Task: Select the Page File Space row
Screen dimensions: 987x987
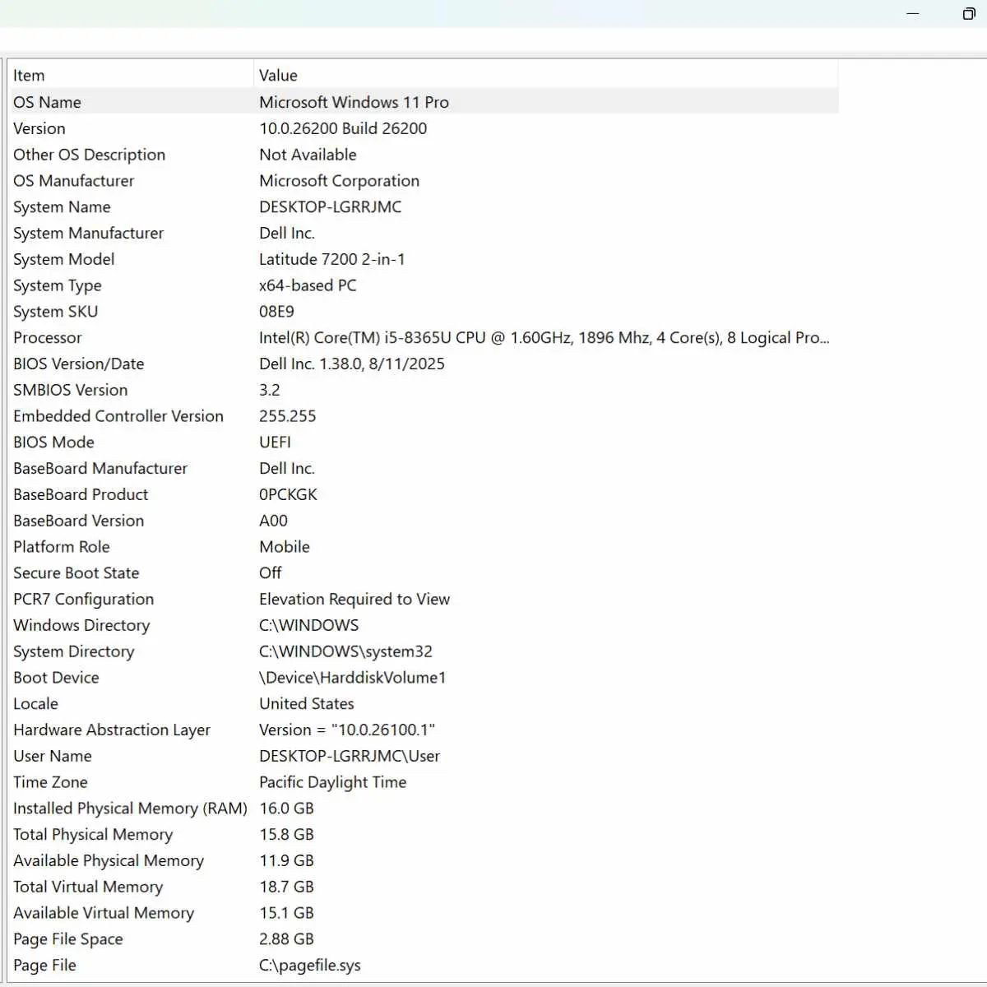Action: click(423, 939)
